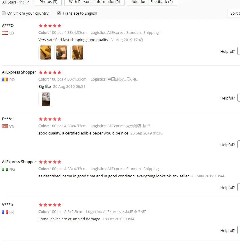Screen dimensions: 240x243
Task: Select With Personal Information(0) tab
Action: tap(94, 2)
